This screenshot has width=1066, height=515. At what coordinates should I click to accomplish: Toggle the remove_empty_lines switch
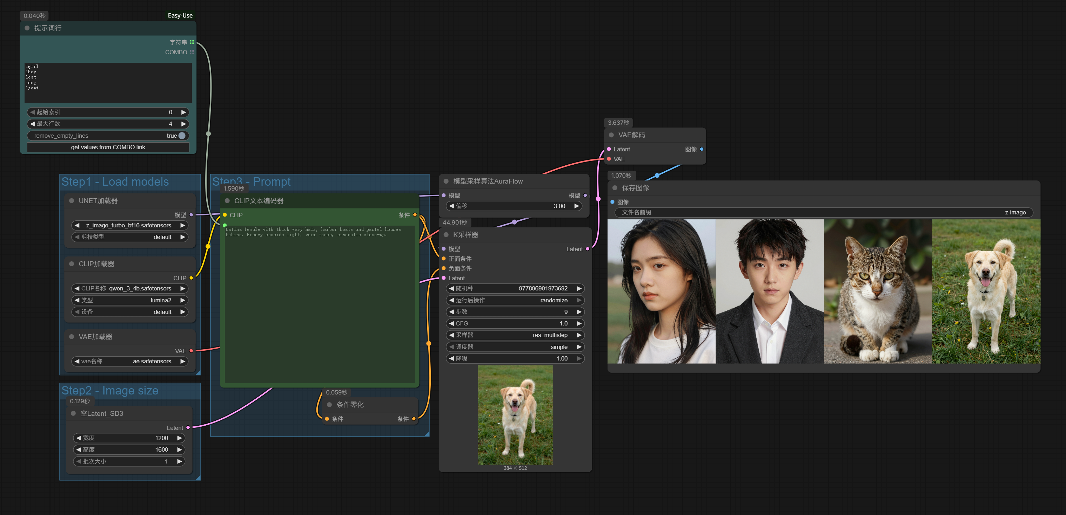(x=181, y=136)
